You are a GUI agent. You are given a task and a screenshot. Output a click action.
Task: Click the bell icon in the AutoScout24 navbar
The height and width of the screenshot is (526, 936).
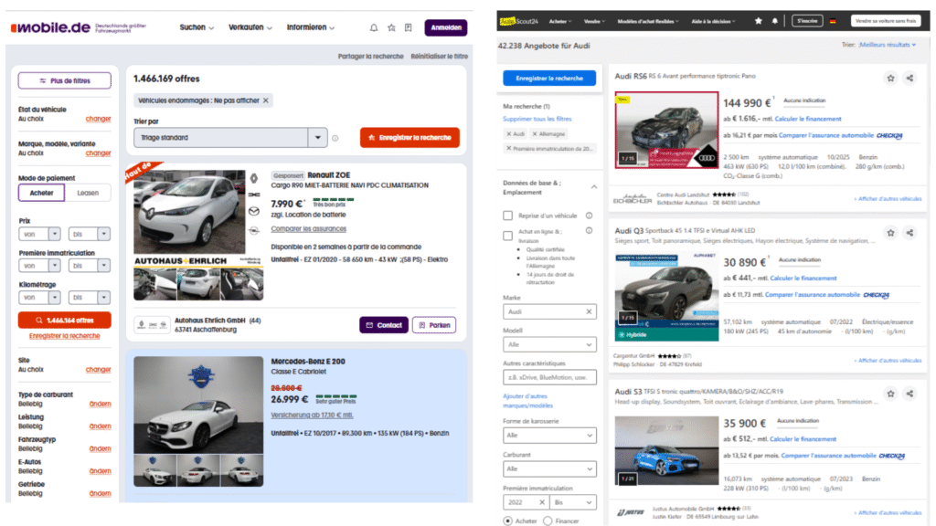[x=775, y=21]
